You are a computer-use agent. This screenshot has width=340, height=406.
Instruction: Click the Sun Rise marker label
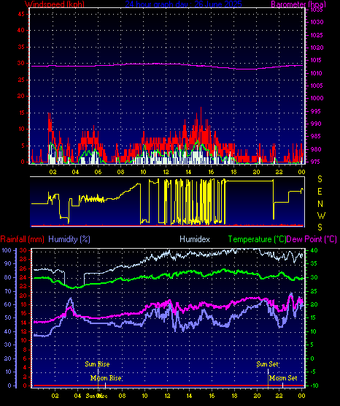pyautogui.click(x=97, y=364)
